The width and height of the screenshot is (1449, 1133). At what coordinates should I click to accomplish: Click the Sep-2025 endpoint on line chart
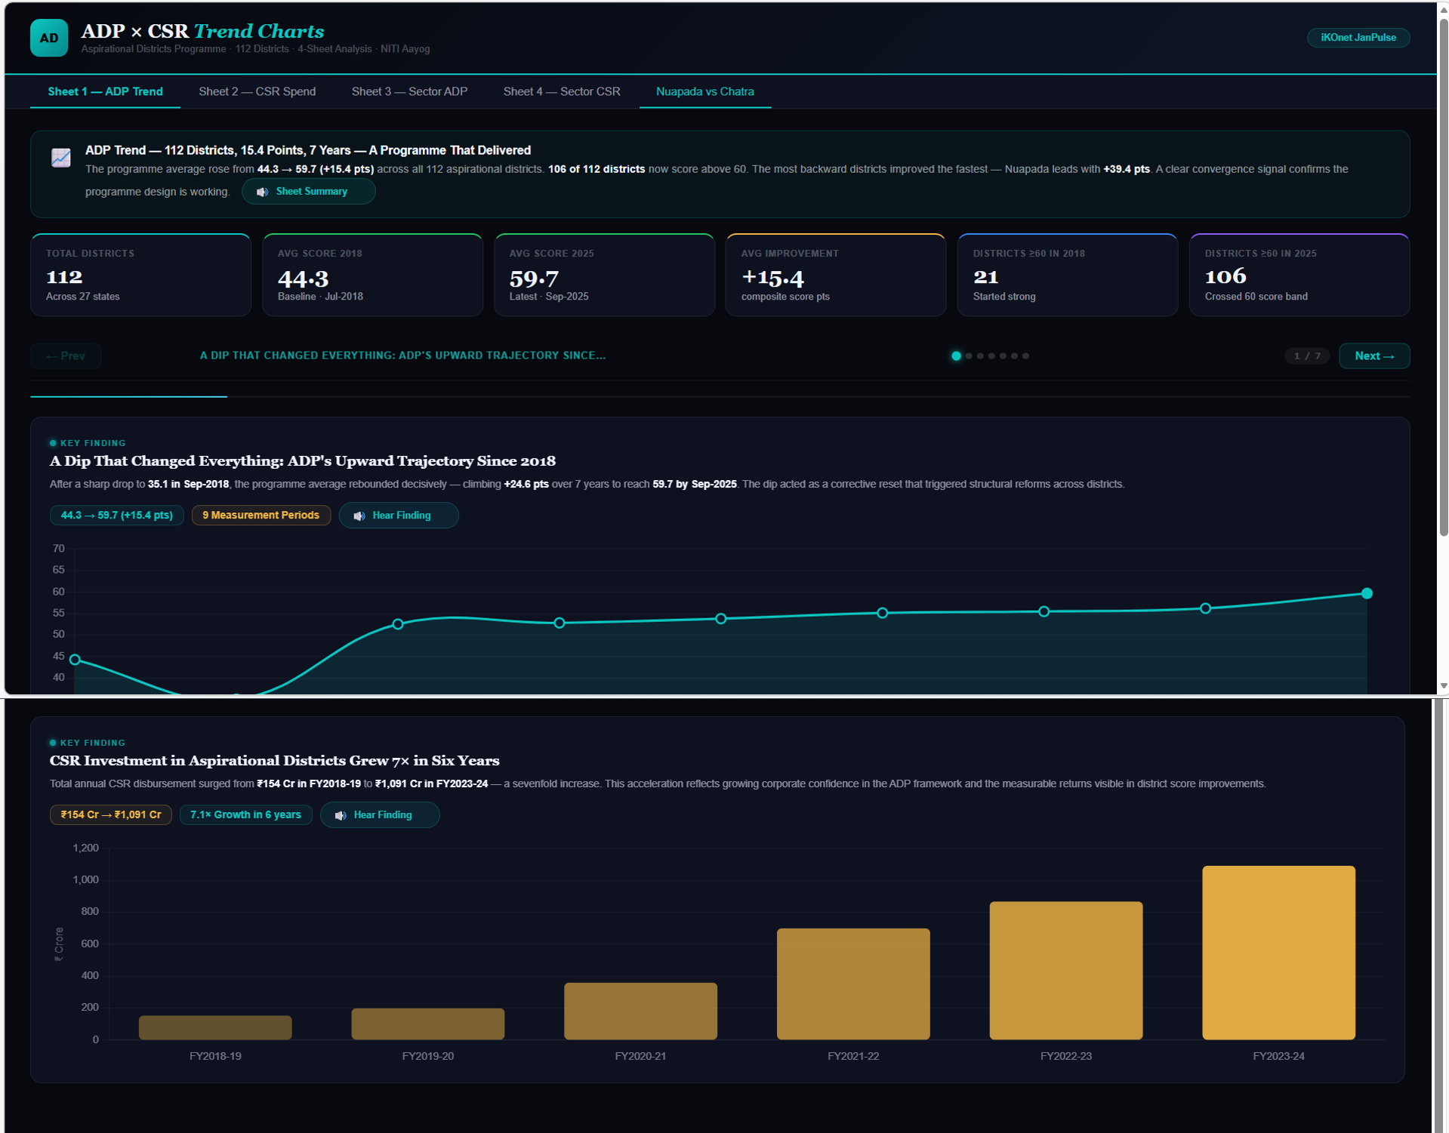[1367, 593]
